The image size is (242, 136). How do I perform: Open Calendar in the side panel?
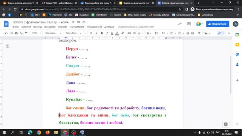(x=237, y=35)
